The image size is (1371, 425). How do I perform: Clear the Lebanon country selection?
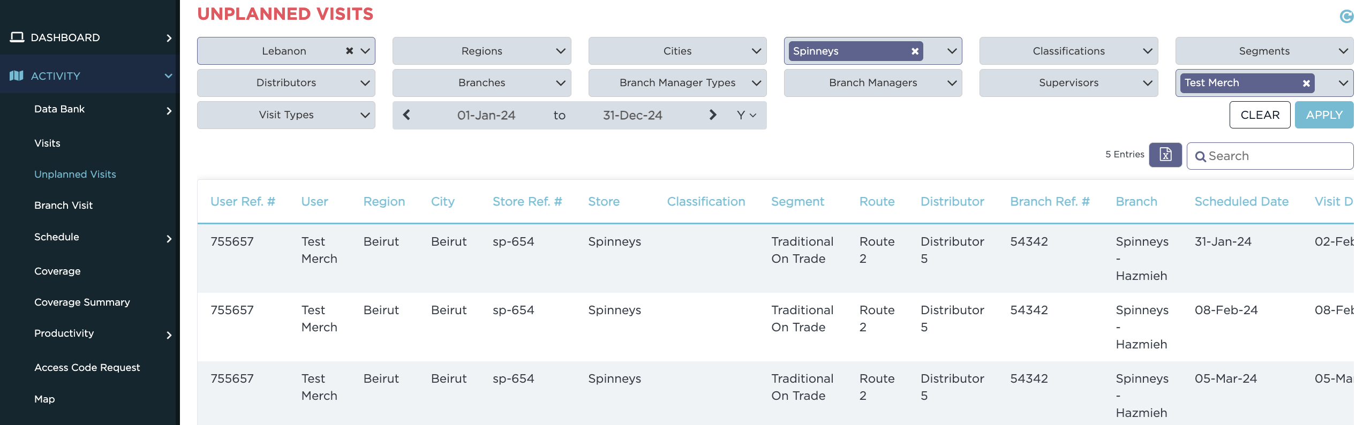tap(349, 51)
